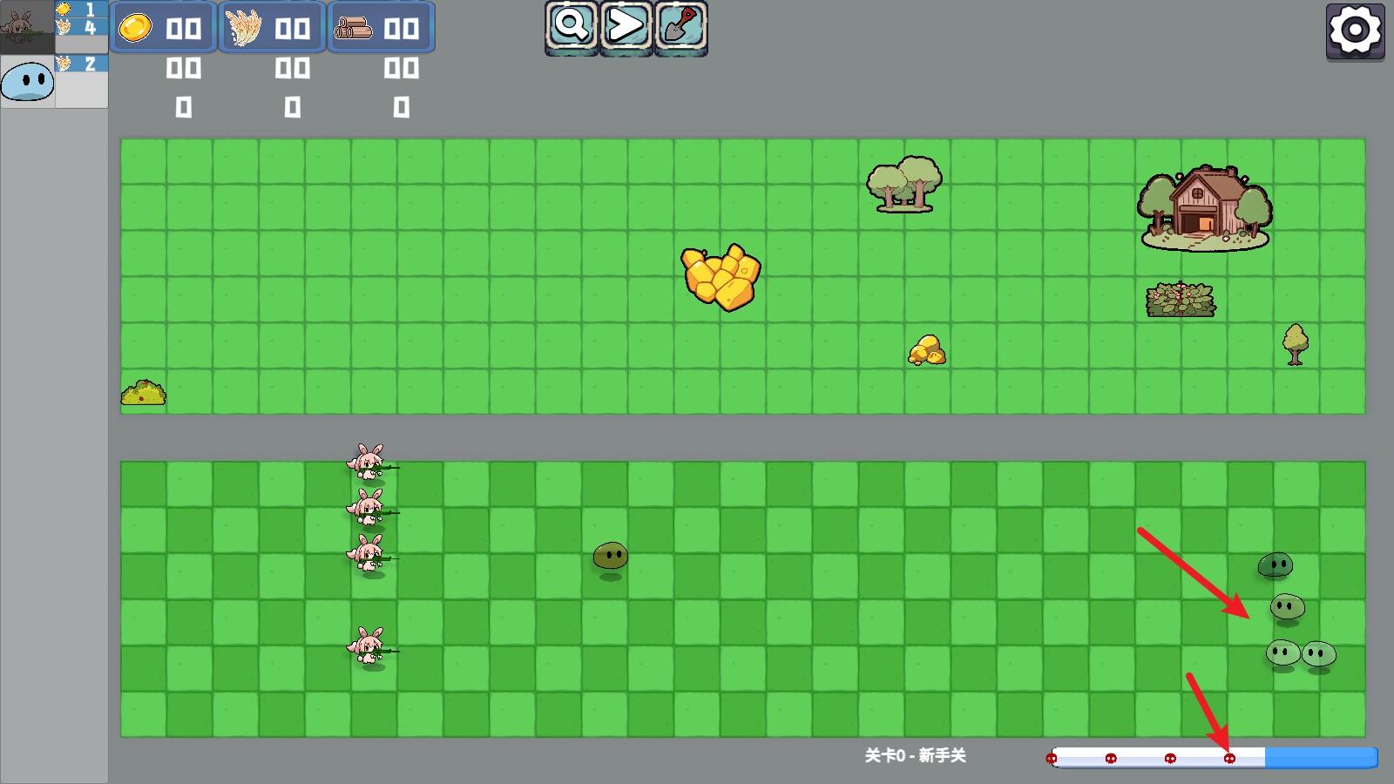Click the gold coin resource counter

click(x=163, y=28)
